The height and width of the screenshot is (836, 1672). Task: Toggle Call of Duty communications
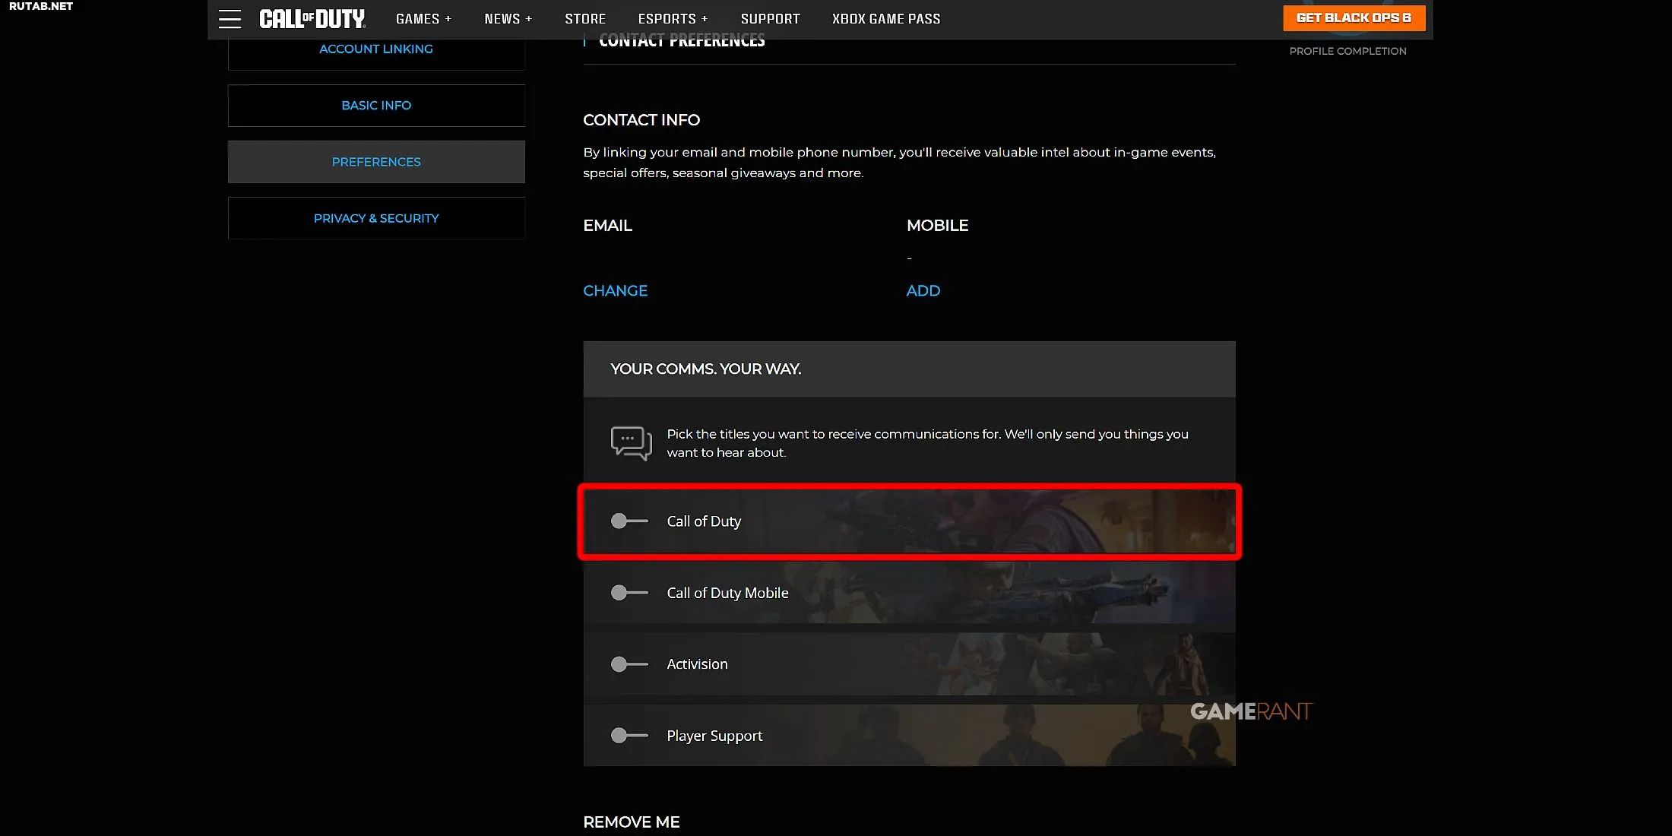[x=629, y=521]
